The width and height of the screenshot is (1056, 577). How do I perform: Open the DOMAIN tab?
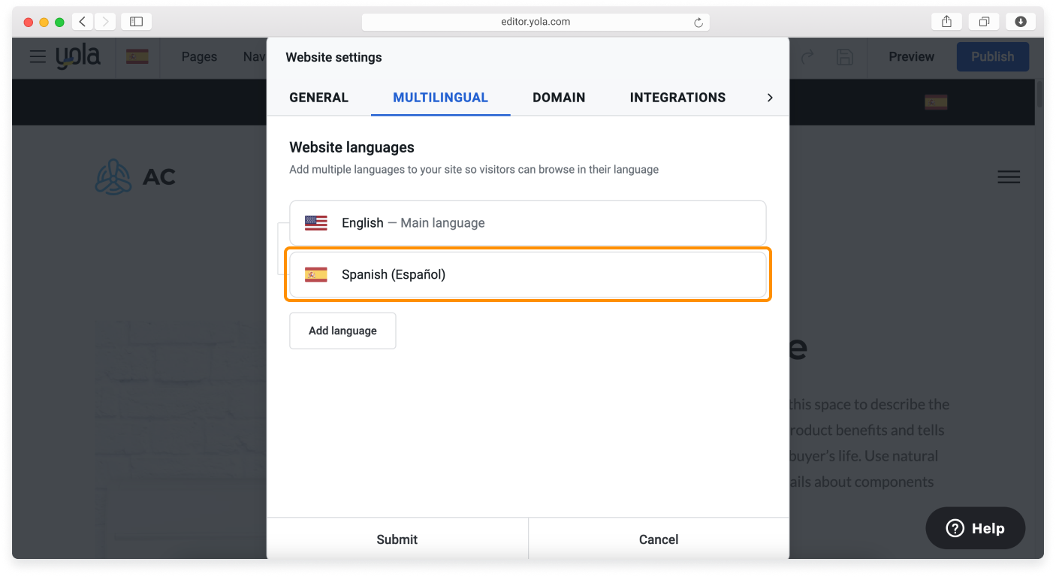(559, 98)
